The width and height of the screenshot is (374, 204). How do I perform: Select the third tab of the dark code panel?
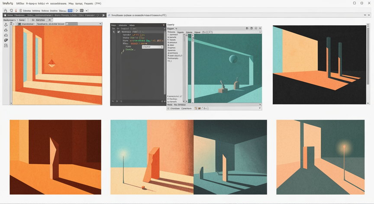(132, 25)
